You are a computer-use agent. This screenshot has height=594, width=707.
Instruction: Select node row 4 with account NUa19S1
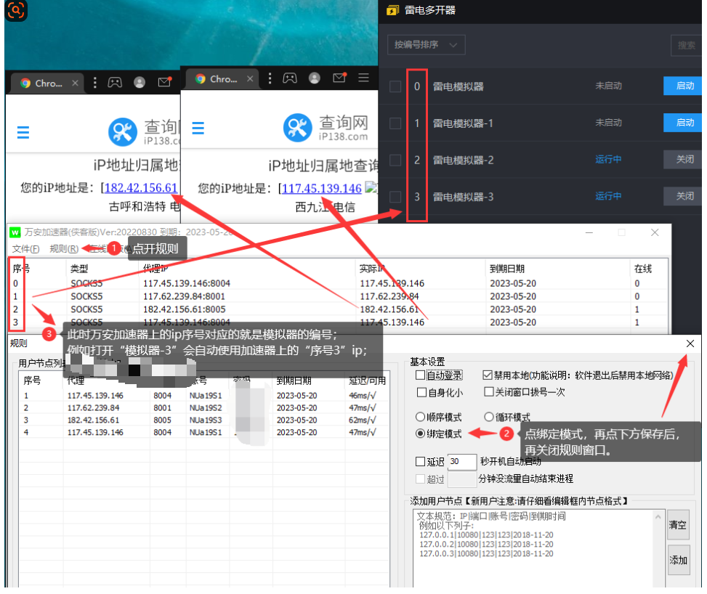coord(204,432)
